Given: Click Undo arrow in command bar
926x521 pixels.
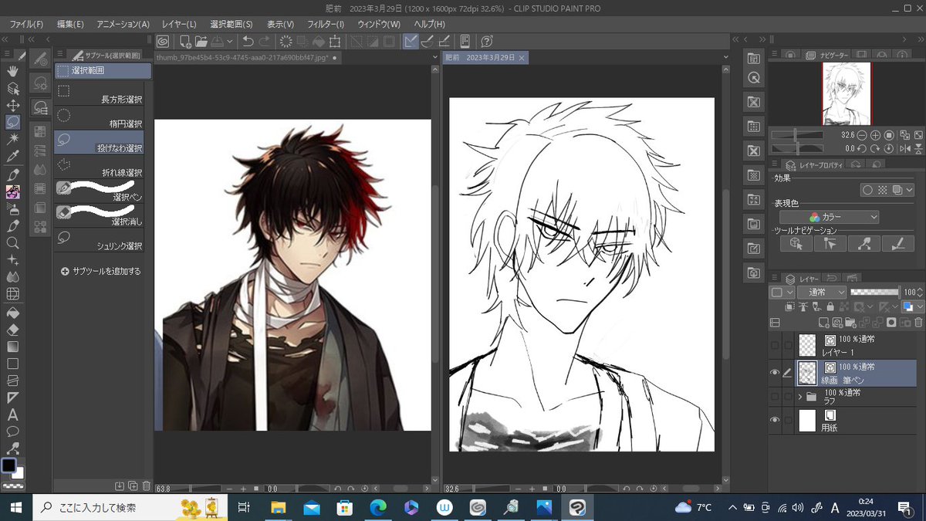Looking at the screenshot, I should click(248, 42).
